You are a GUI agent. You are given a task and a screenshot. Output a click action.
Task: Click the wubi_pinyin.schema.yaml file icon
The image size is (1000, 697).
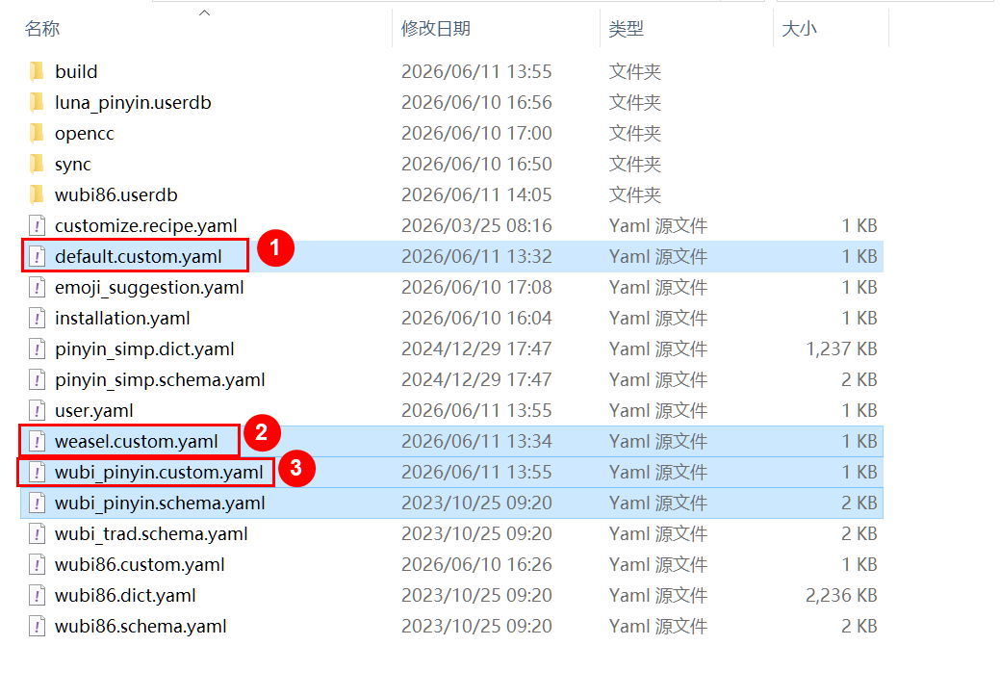point(37,503)
